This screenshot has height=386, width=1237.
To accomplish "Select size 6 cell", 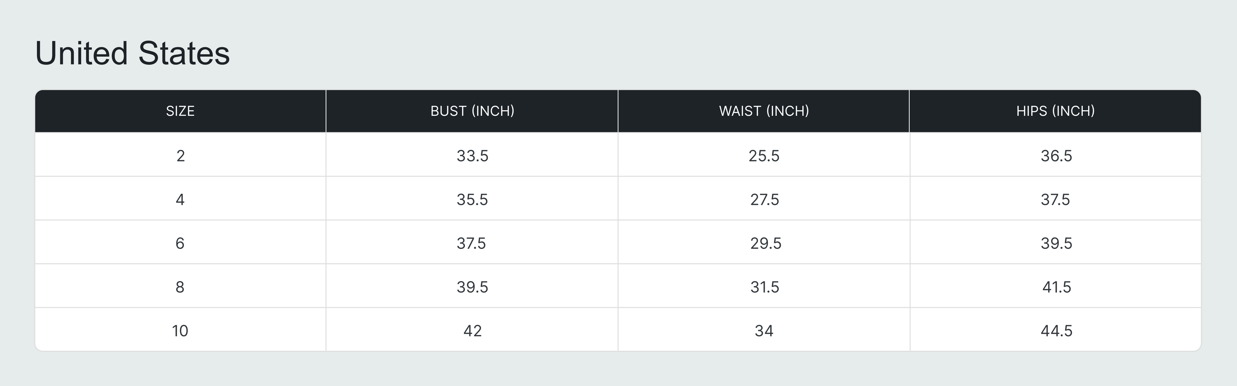I will pos(180,243).
